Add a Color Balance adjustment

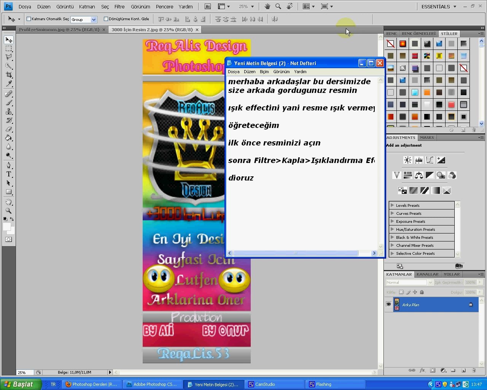pyautogui.click(x=419, y=175)
